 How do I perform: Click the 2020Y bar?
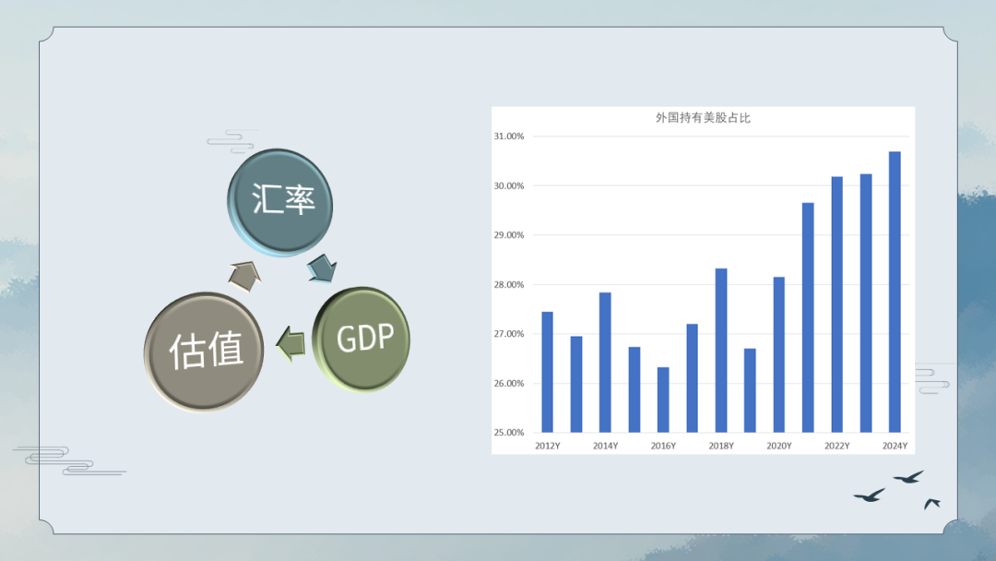click(779, 354)
